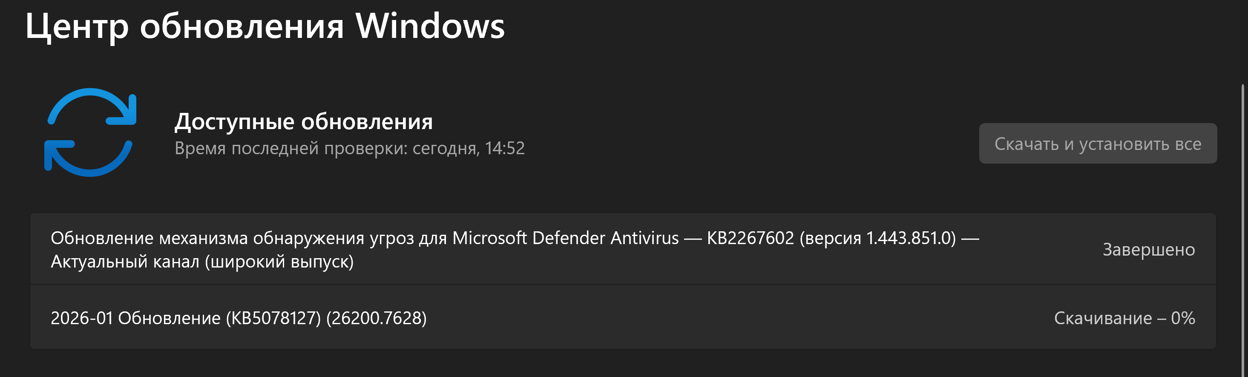1248x377 pixels.
Task: Click the KB5078127 identifier text
Action: click(x=273, y=318)
